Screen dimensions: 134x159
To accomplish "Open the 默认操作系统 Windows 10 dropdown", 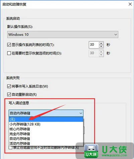I will click(x=63, y=34).
